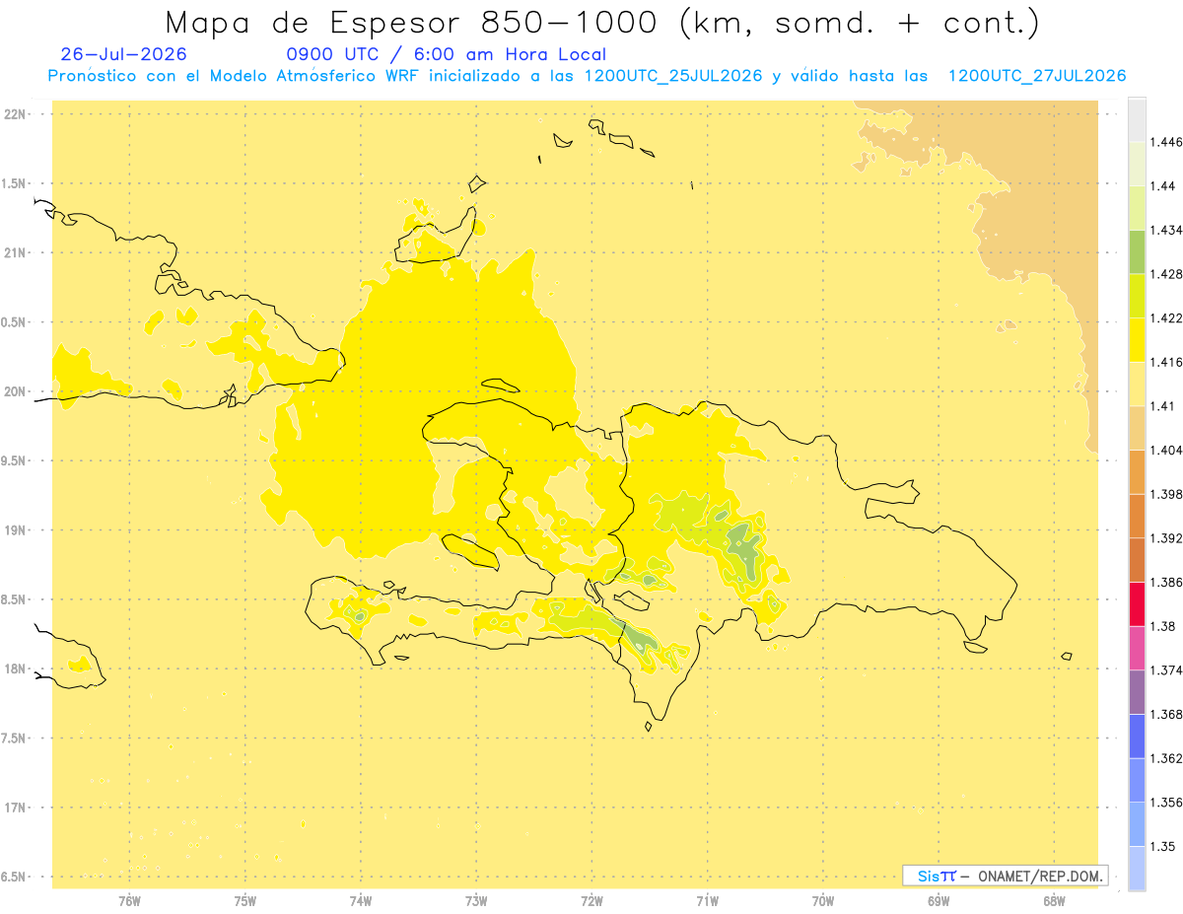Click the '1.38' colorbar value
The width and height of the screenshot is (1183, 914).
[1162, 626]
